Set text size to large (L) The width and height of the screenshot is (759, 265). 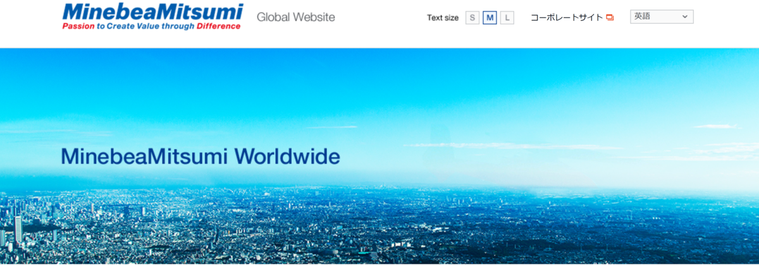(x=507, y=18)
